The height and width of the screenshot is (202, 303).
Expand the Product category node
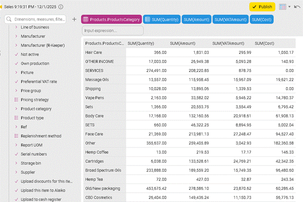click(x=16, y=109)
